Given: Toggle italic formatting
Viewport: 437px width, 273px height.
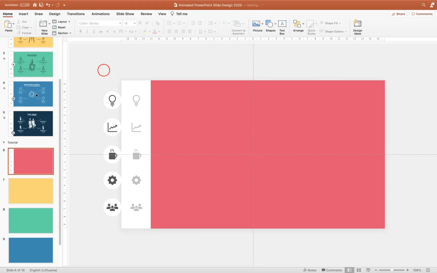Looking at the screenshot, I should [x=87, y=31].
